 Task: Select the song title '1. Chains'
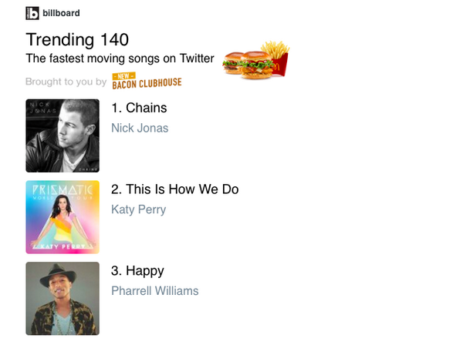139,108
